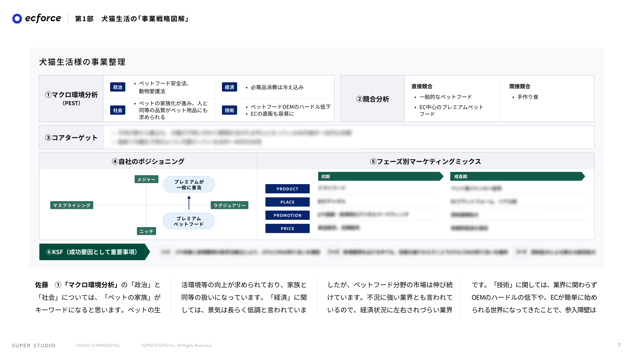Click the マスプライシング axis label
The image size is (635, 357).
click(72, 205)
